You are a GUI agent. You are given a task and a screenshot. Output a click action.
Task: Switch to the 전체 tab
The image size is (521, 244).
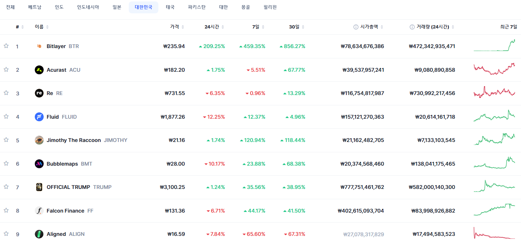tap(10, 7)
